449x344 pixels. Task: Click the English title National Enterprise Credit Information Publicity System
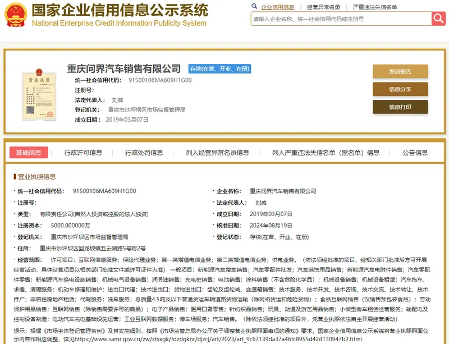pyautogui.click(x=119, y=23)
